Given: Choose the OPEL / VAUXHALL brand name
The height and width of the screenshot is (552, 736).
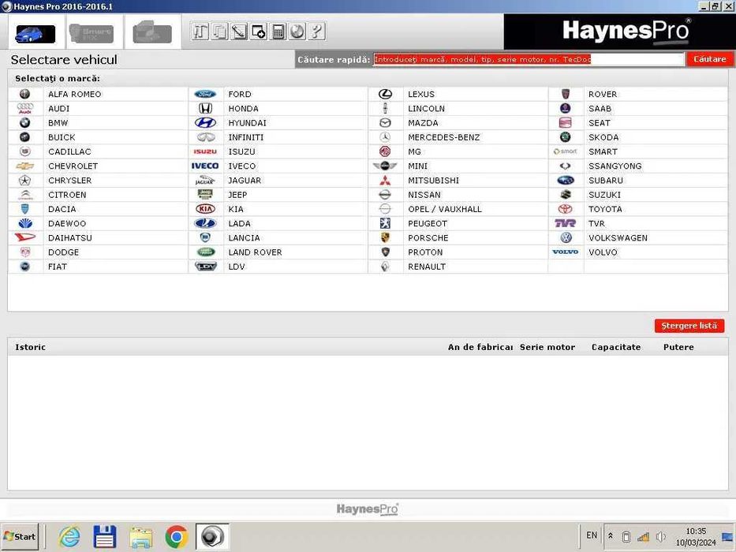Looking at the screenshot, I should [x=445, y=209].
